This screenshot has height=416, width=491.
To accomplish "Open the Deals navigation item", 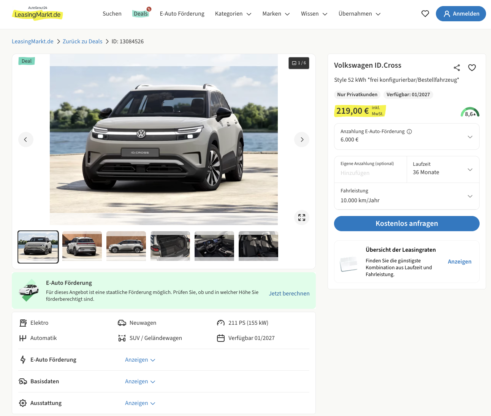I will pos(141,14).
